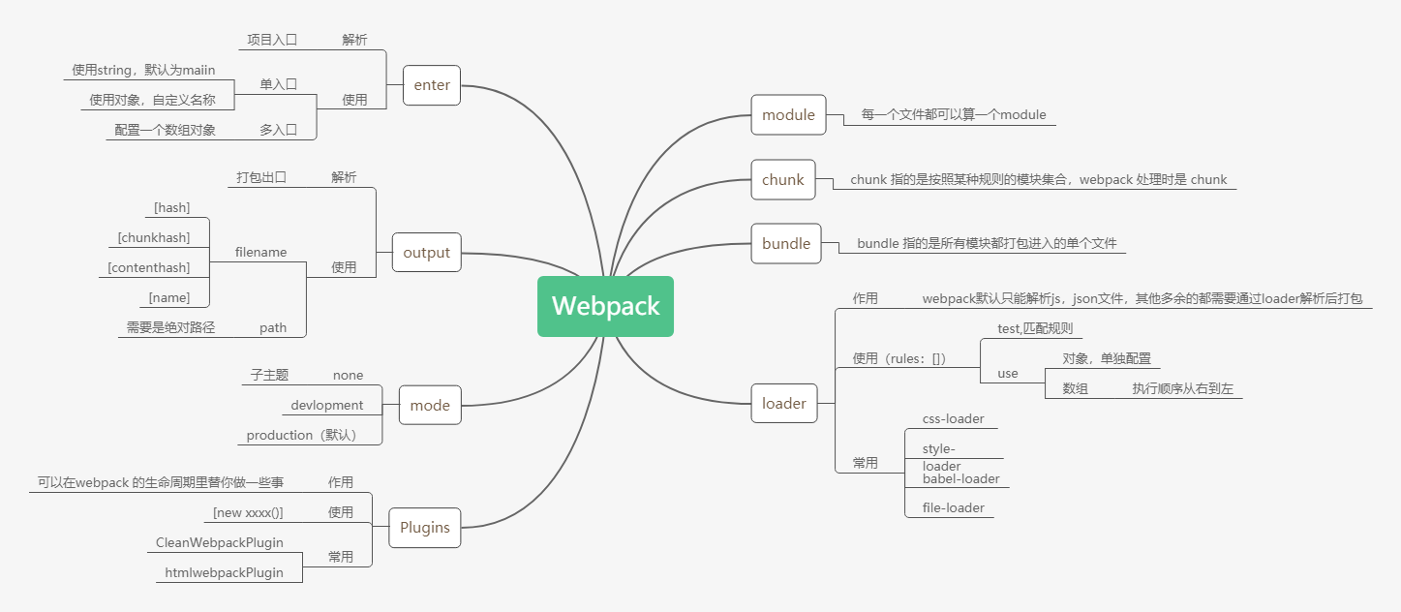Select htmlwebpackPlugin leaf

pos(224,572)
